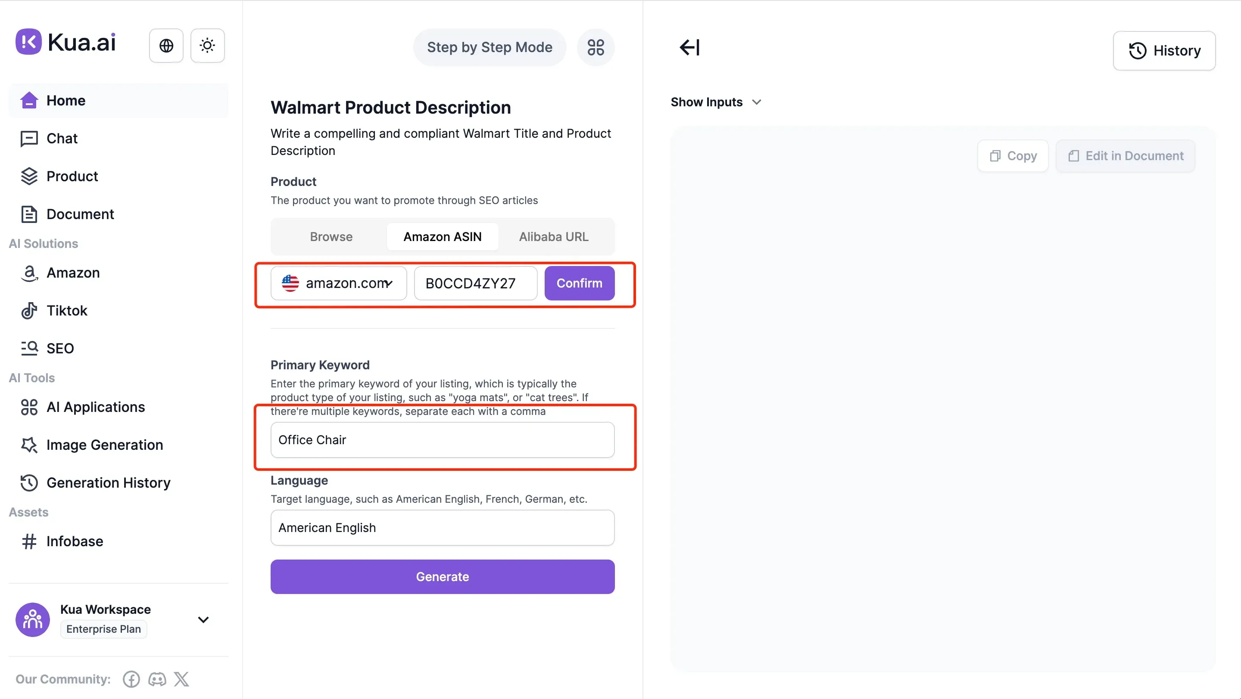The image size is (1241, 699).
Task: Click the SEO search-list icon
Action: (29, 348)
